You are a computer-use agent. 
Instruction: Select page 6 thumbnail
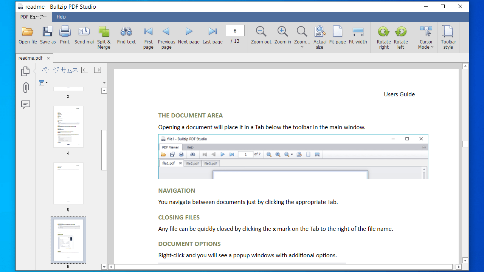click(x=68, y=240)
